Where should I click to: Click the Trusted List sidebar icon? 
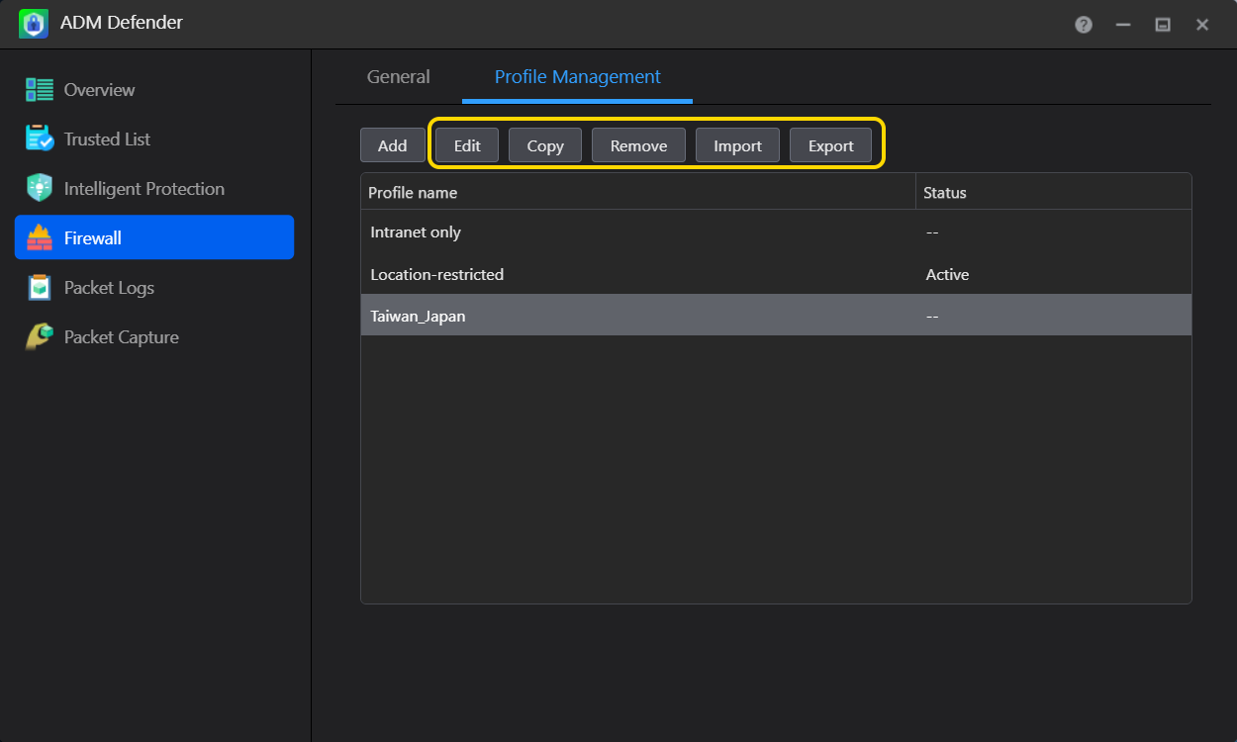tap(40, 139)
